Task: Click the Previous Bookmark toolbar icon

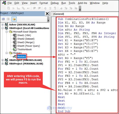Action: click(x=71, y=8)
